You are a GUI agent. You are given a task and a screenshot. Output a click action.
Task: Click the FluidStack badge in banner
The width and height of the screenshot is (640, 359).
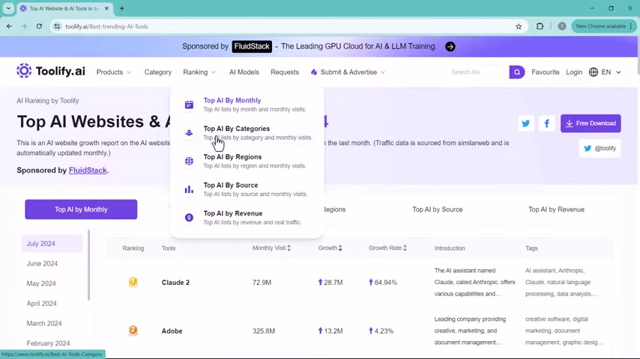252,46
